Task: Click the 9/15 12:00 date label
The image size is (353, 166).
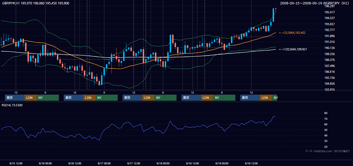Action: pyautogui.click(x=16, y=163)
